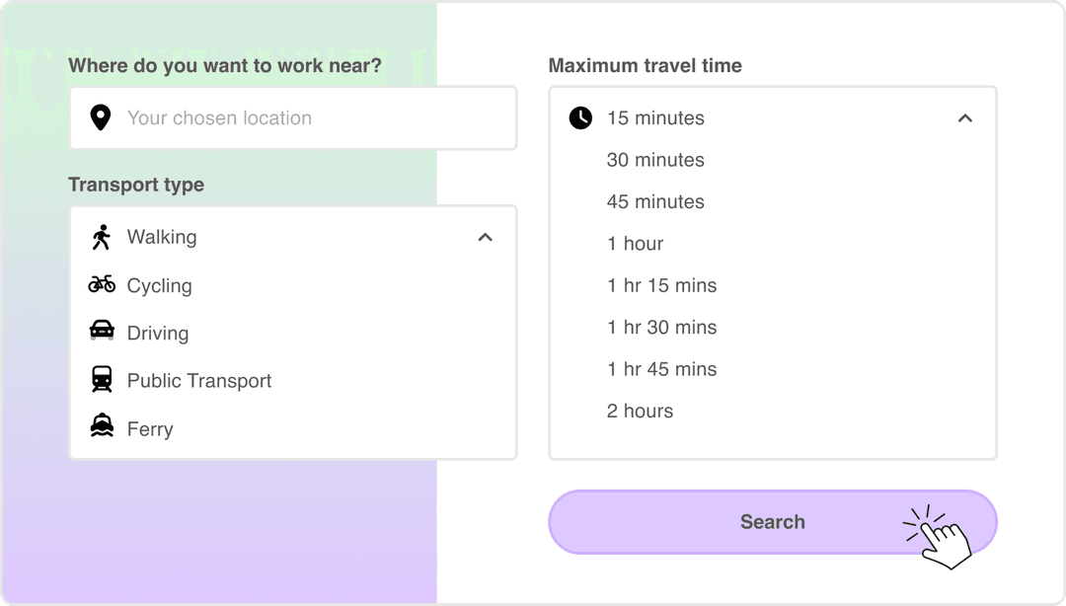Select the Cycling bicycle icon
The width and height of the screenshot is (1066, 606).
point(100,284)
